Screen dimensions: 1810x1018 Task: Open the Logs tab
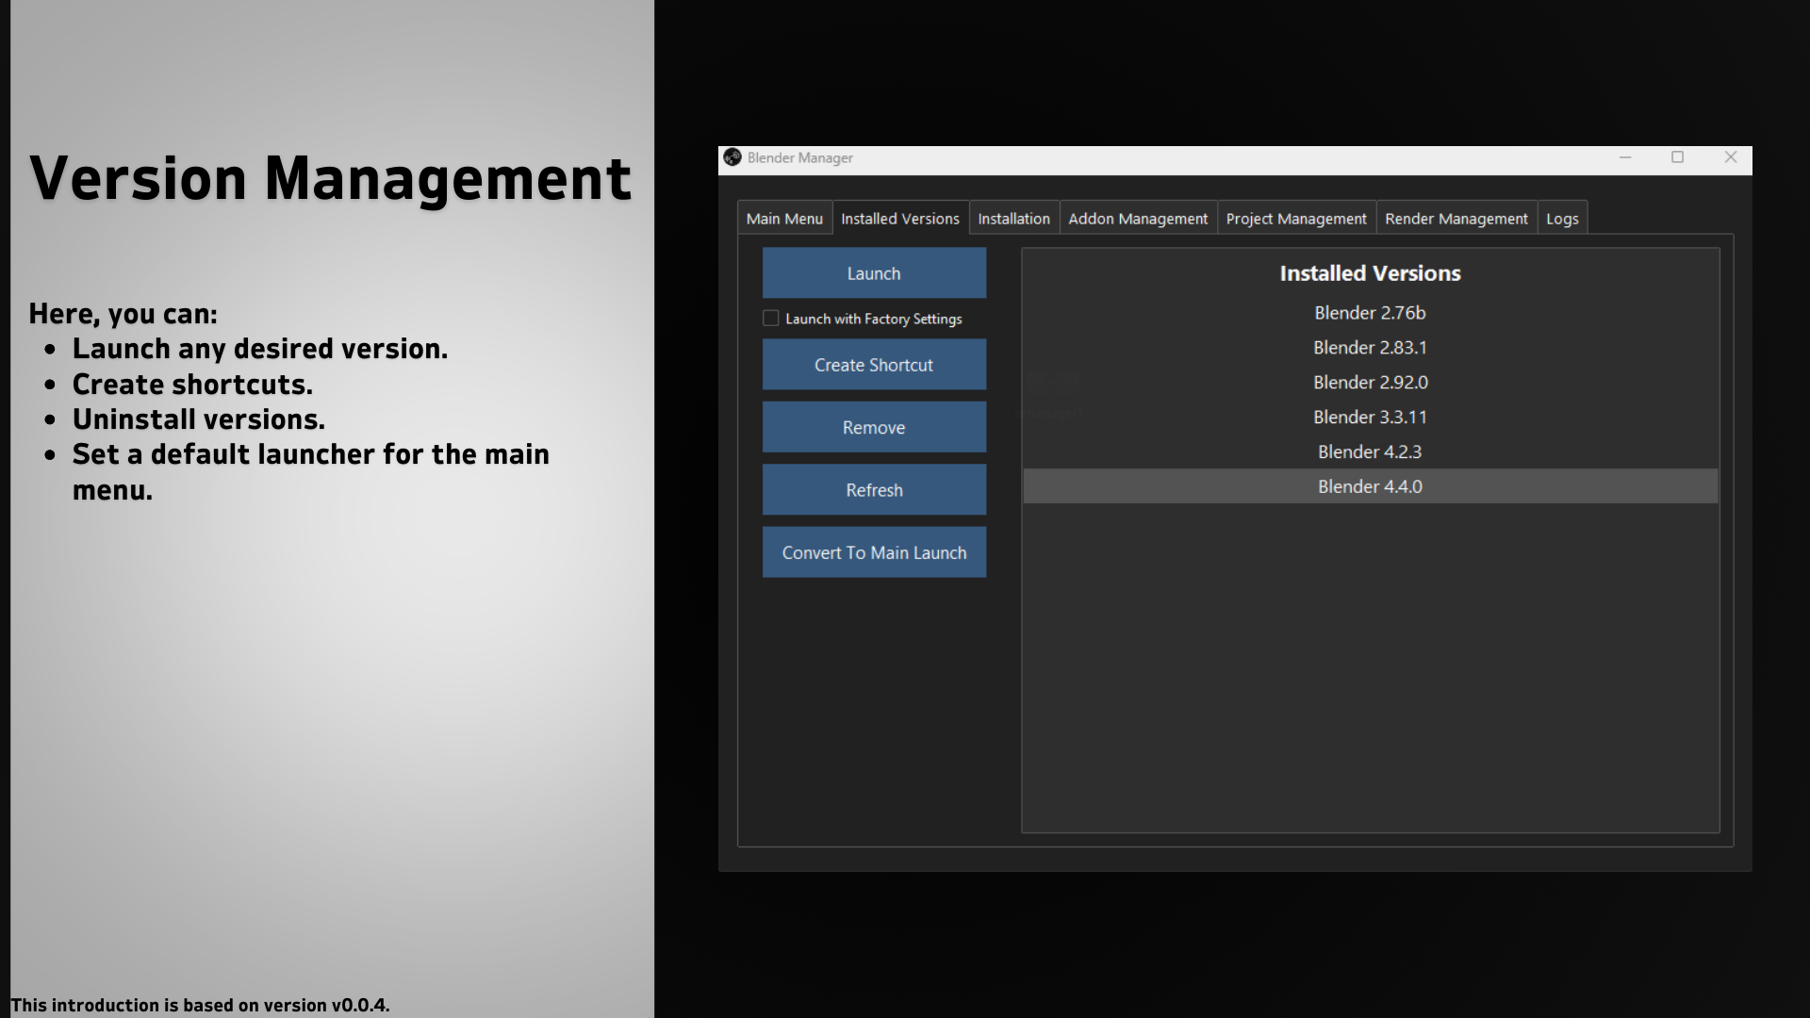[x=1561, y=219]
